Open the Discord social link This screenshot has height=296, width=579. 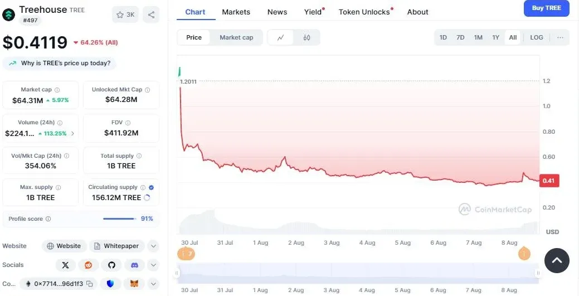click(134, 265)
